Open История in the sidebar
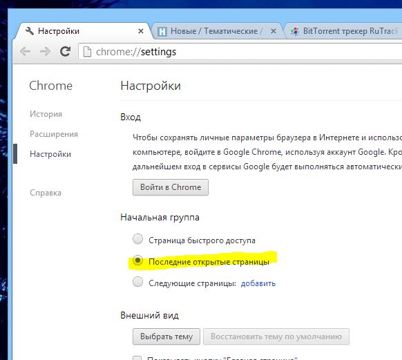The height and width of the screenshot is (360, 402). click(x=46, y=114)
